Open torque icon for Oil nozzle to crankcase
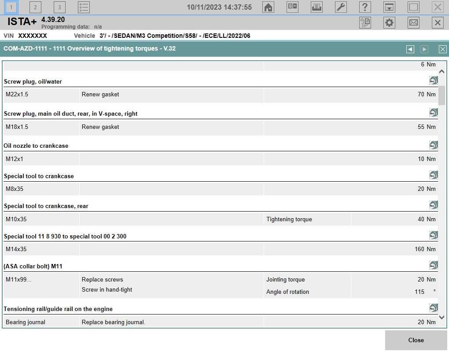 (x=433, y=145)
